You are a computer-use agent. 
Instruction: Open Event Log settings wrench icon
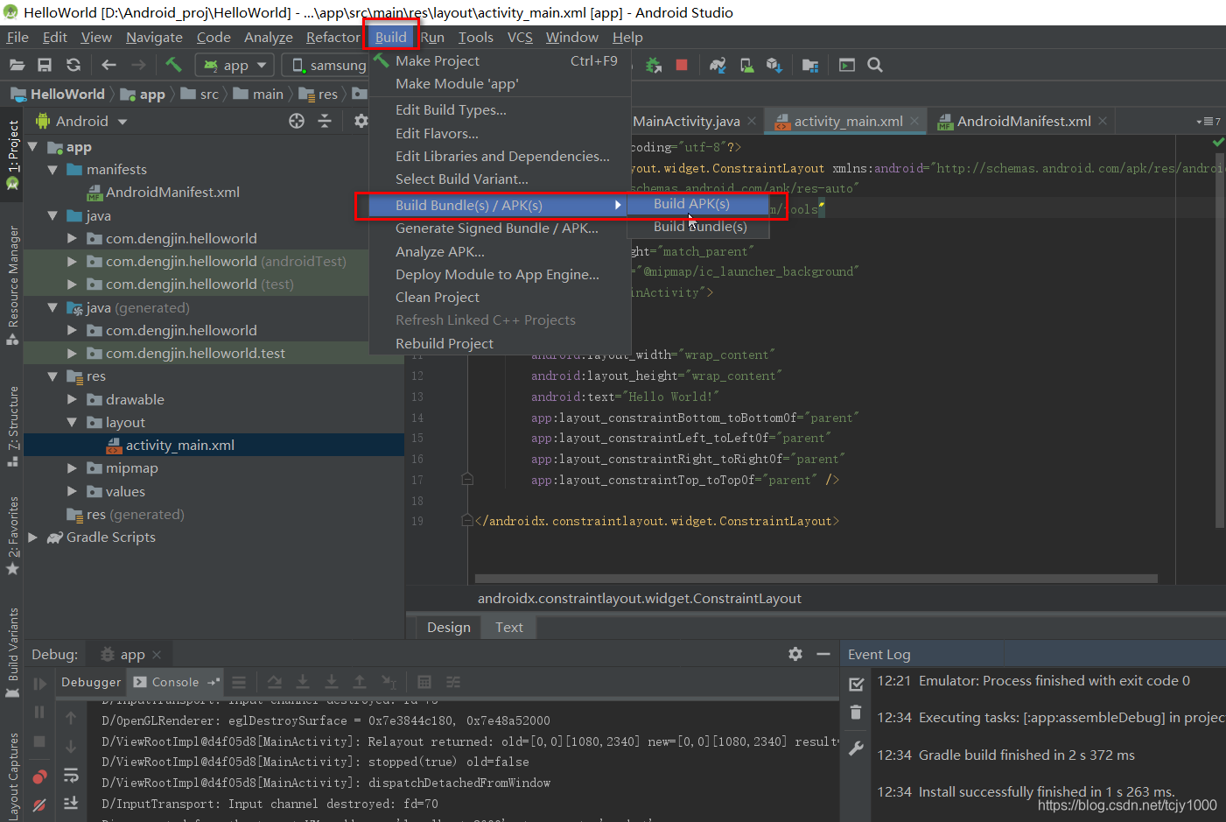(x=856, y=748)
